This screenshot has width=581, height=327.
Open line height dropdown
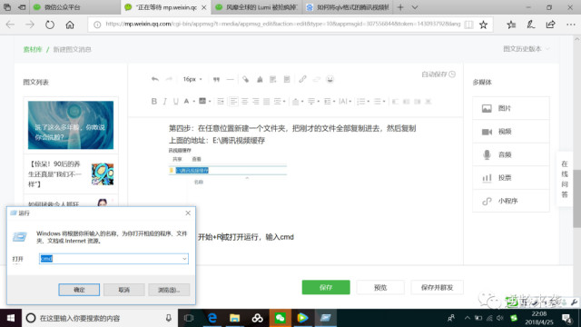[x=329, y=102]
